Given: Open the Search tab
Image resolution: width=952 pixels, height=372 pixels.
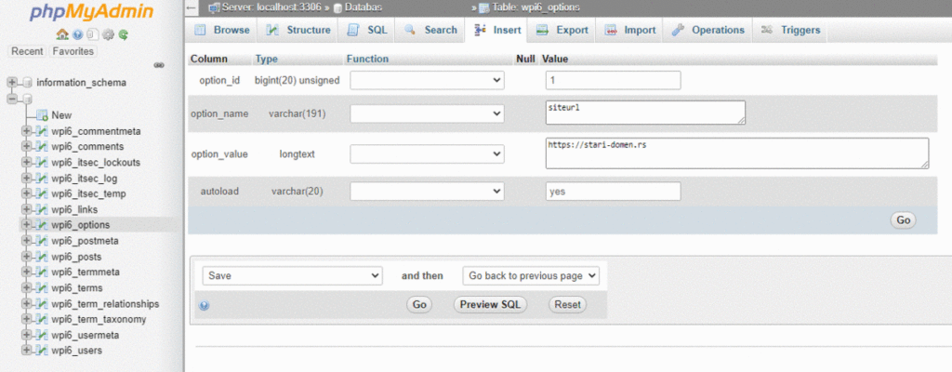Looking at the screenshot, I should click(430, 30).
